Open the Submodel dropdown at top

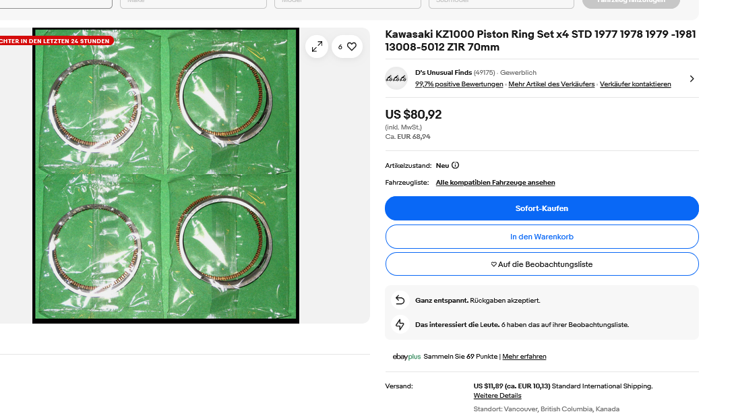[x=500, y=3]
